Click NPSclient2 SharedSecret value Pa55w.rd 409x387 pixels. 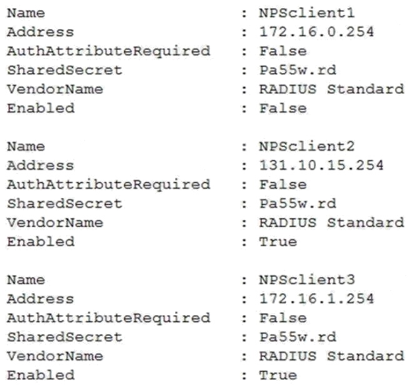(298, 204)
